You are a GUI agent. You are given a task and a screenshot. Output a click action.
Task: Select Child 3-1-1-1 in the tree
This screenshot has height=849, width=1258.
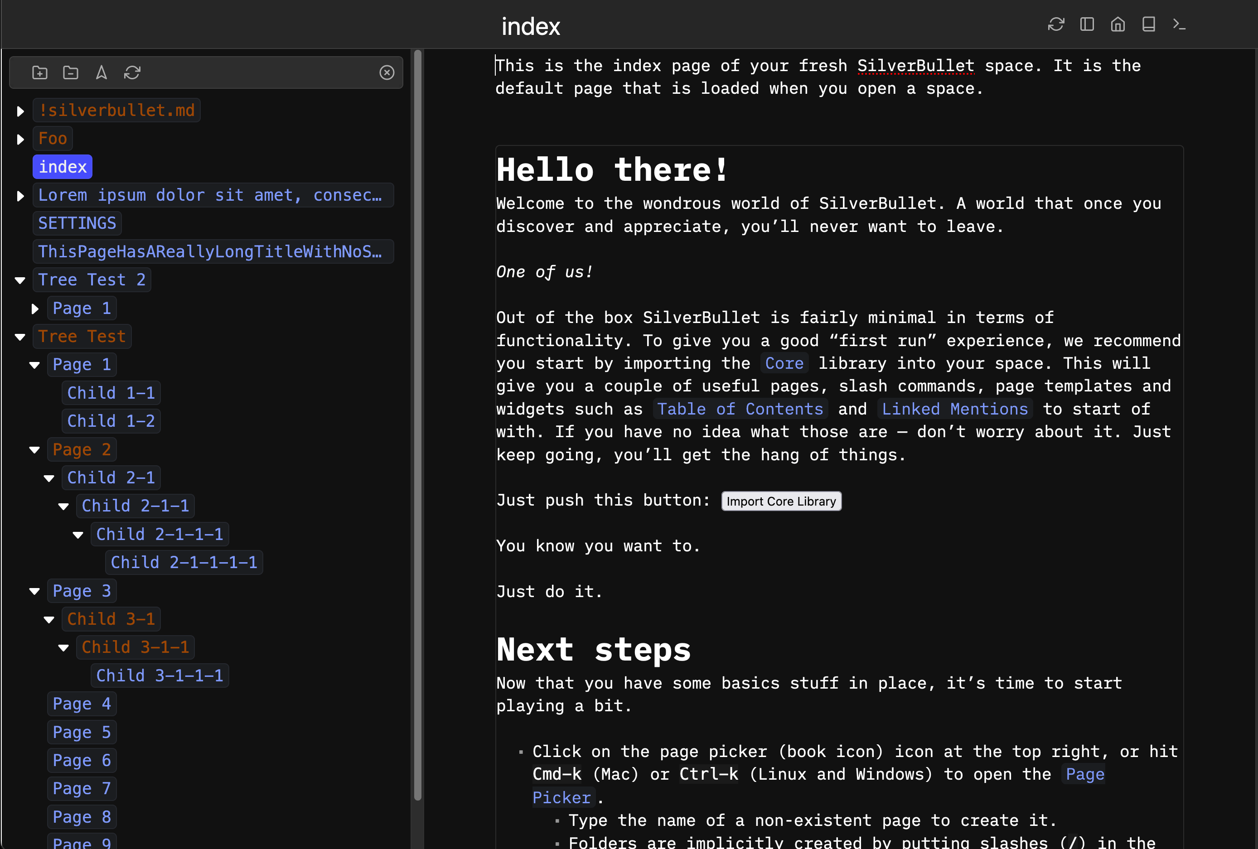pyautogui.click(x=159, y=675)
